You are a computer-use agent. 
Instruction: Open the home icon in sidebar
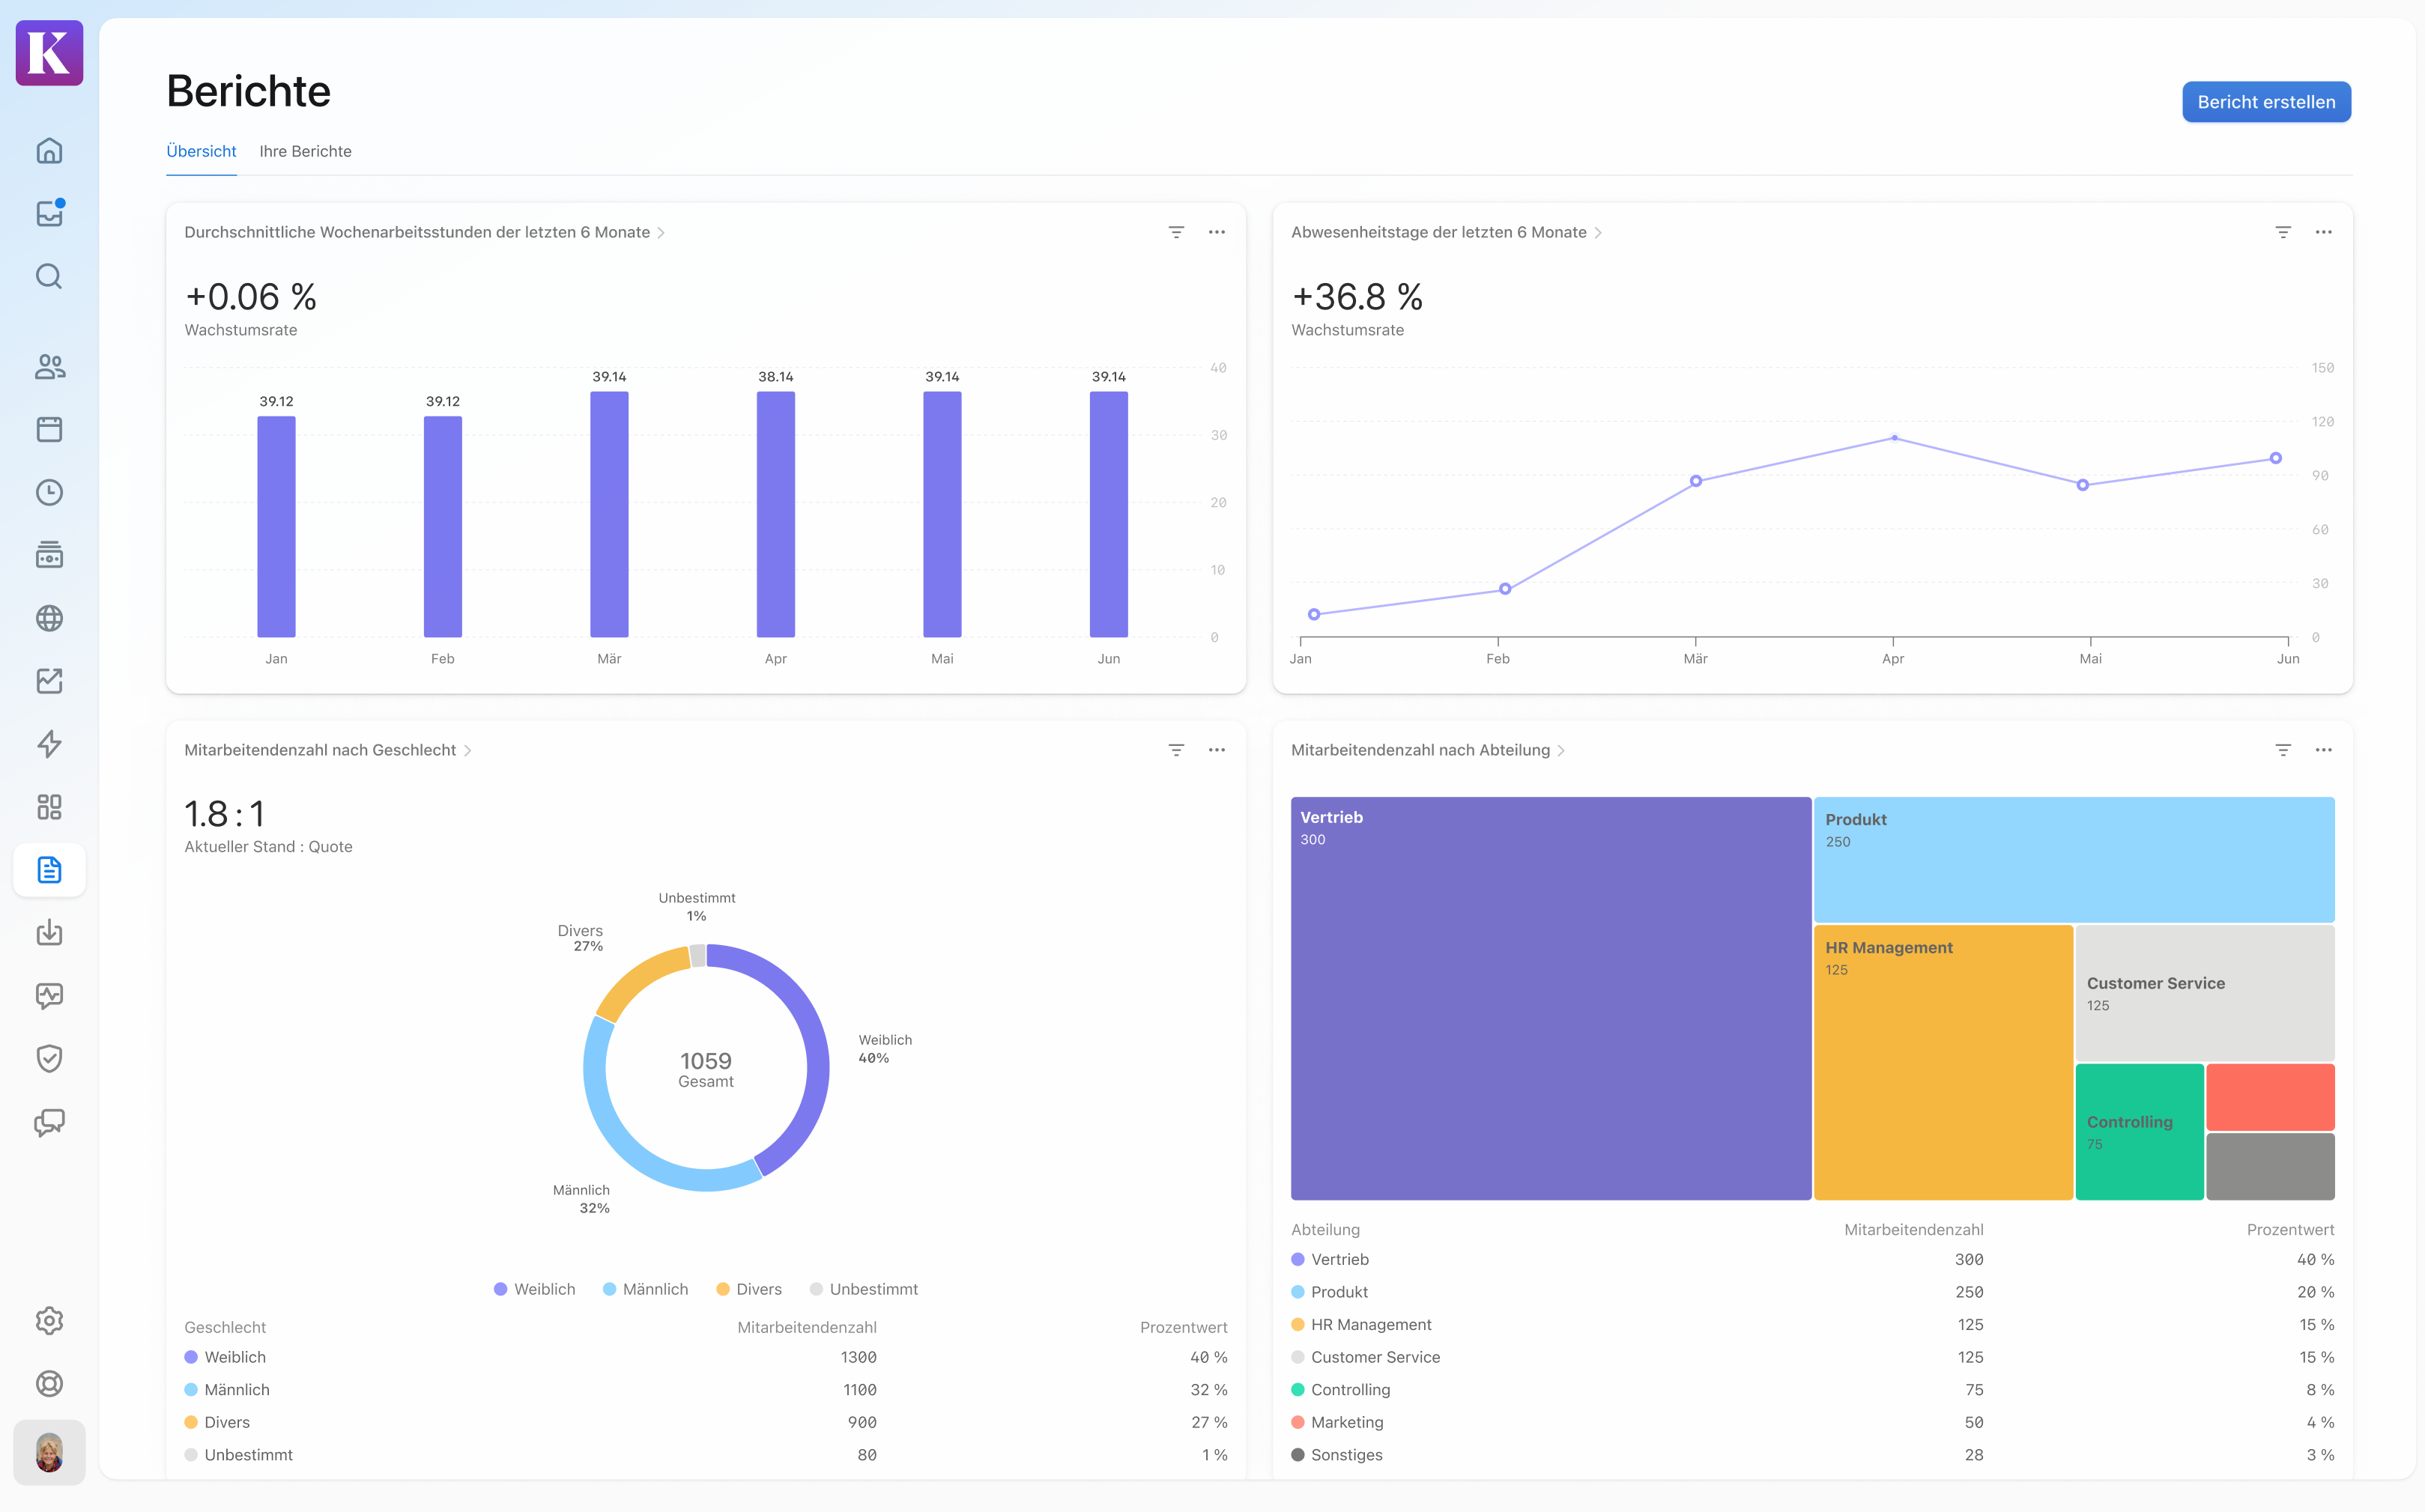click(x=49, y=151)
